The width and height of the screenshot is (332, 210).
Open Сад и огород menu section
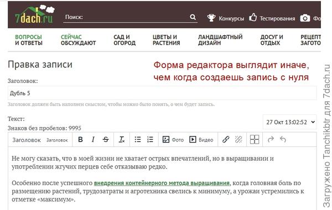[124, 40]
